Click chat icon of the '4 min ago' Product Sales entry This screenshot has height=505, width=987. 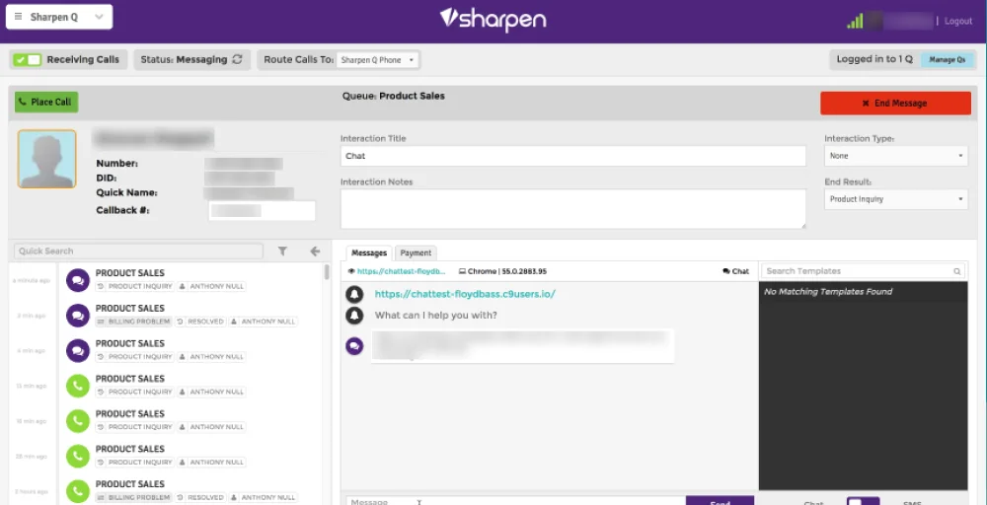[77, 351]
